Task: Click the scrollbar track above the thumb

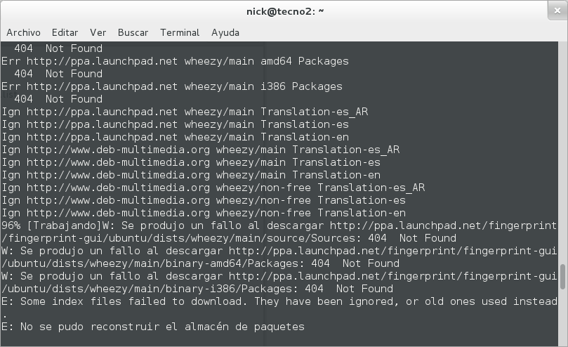Action: pos(562,152)
